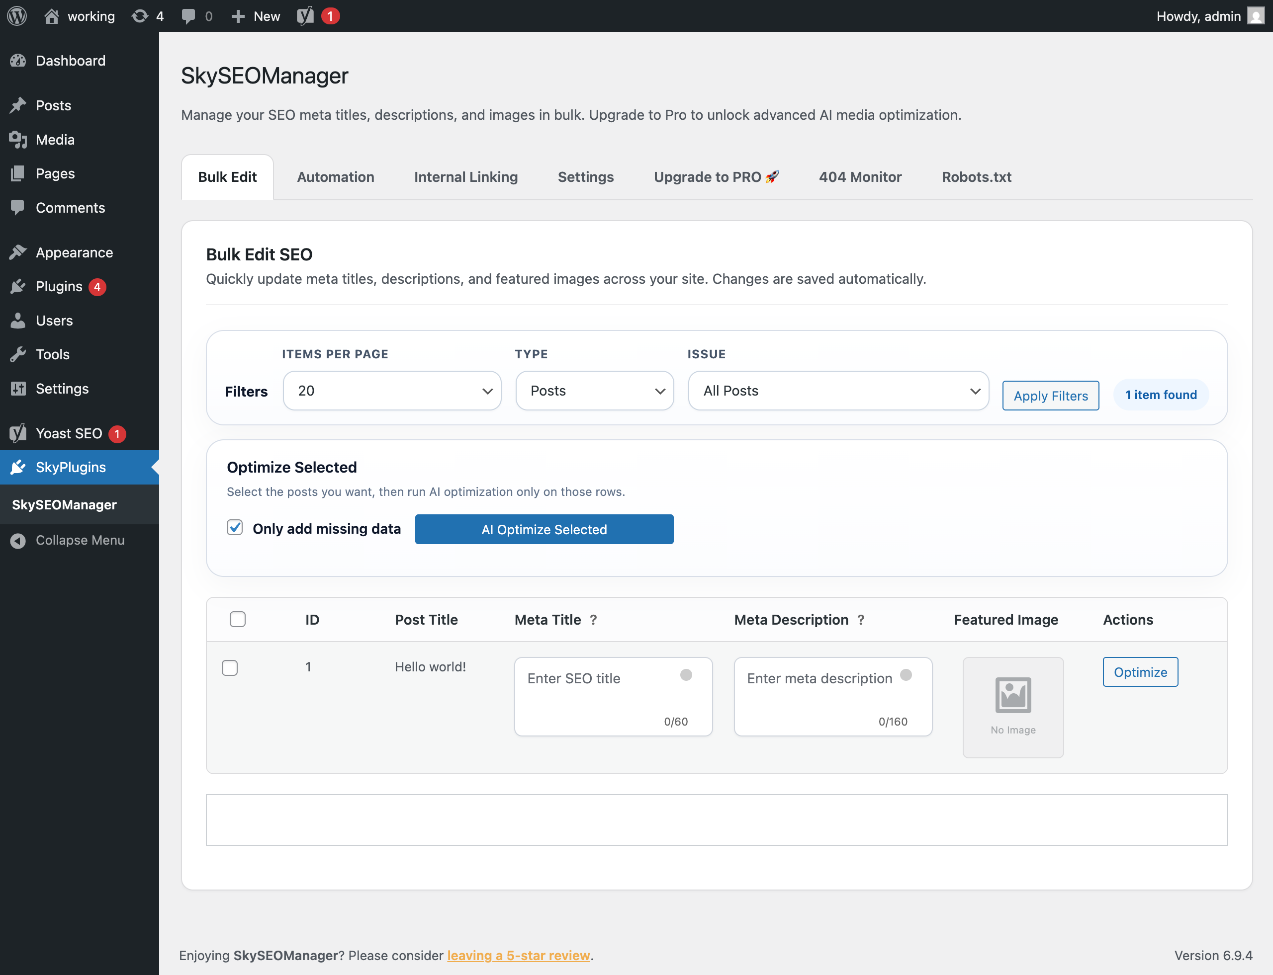Click the Enter SEO title field

pyautogui.click(x=613, y=696)
